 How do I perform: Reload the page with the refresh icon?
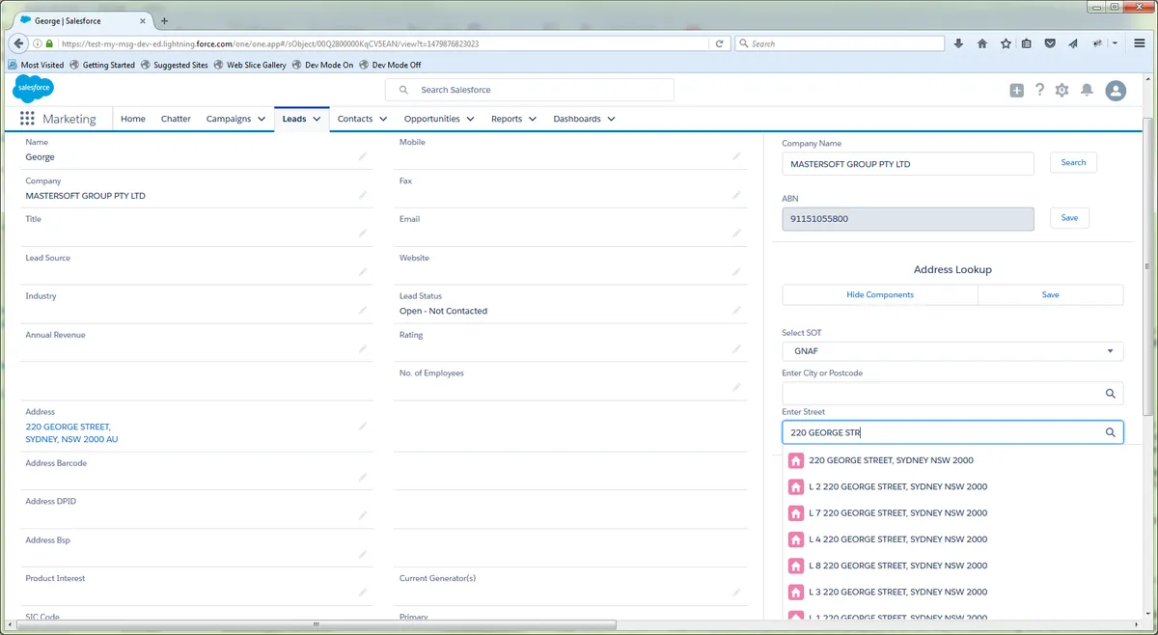(719, 43)
